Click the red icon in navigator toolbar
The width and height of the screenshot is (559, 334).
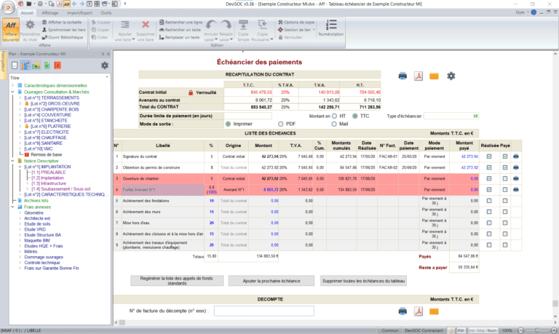(58, 65)
